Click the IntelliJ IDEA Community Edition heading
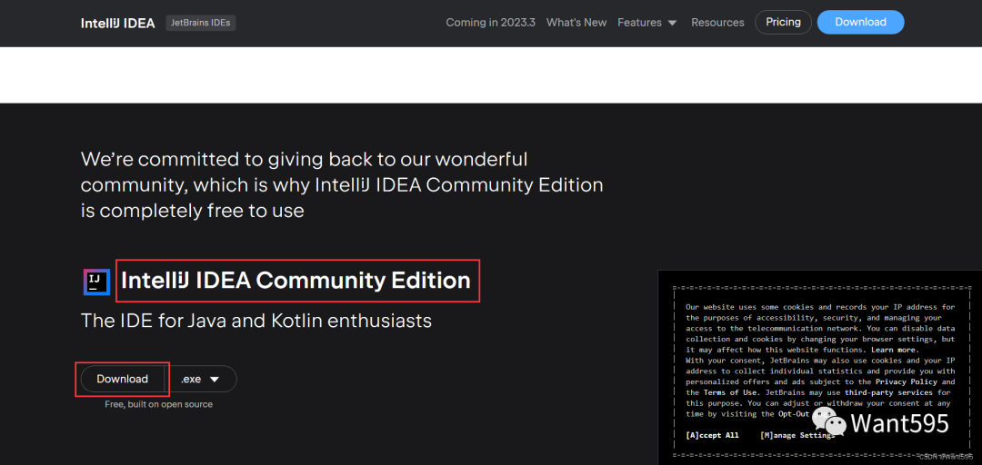982x465 pixels. (x=296, y=281)
